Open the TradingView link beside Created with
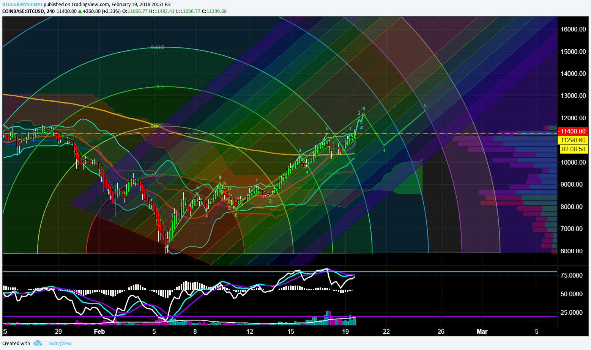The height and width of the screenshot is (350, 591). (x=58, y=343)
